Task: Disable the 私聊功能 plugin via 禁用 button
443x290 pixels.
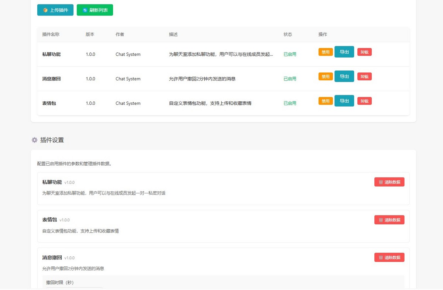Action: (x=325, y=52)
